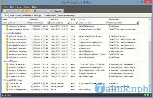Click icon of Steam User Data Backup
Viewport: 153px width, 98px height.
[7, 29]
